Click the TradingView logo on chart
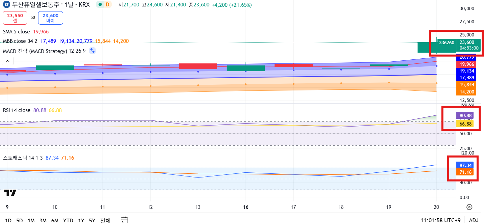The height and width of the screenshot is (223, 484). 10,193
